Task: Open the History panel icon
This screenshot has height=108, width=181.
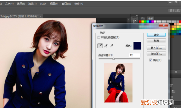Action: (135, 21)
